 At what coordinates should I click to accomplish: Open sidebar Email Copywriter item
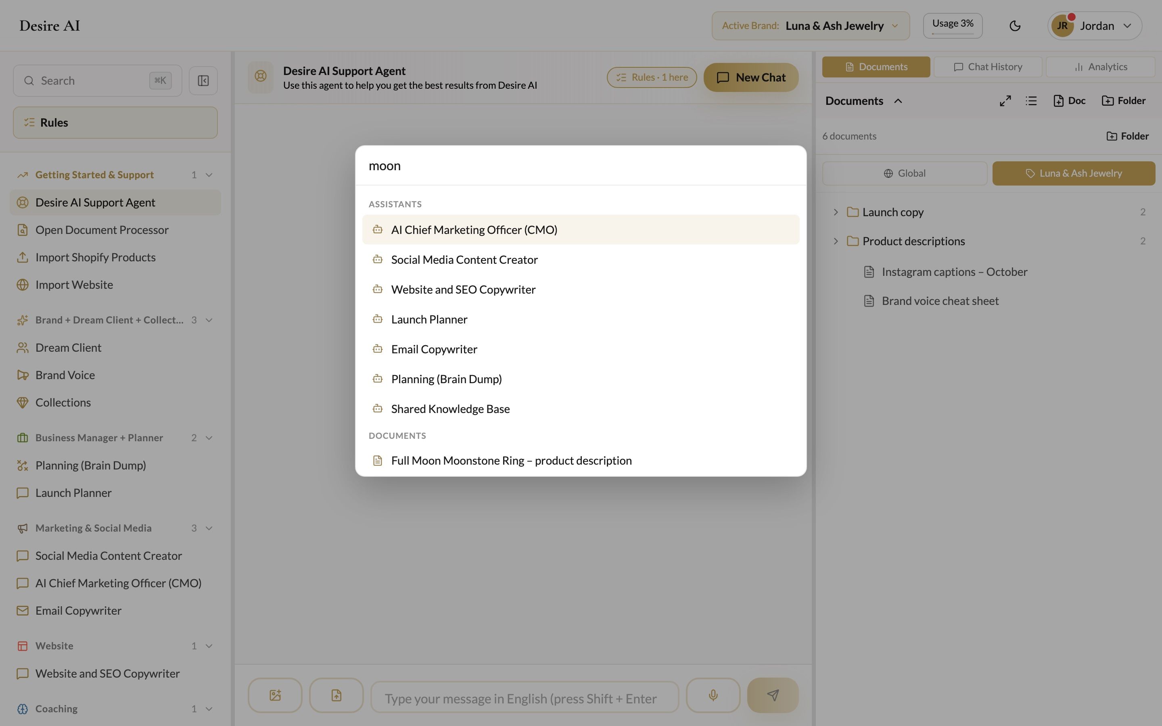[x=115, y=611]
